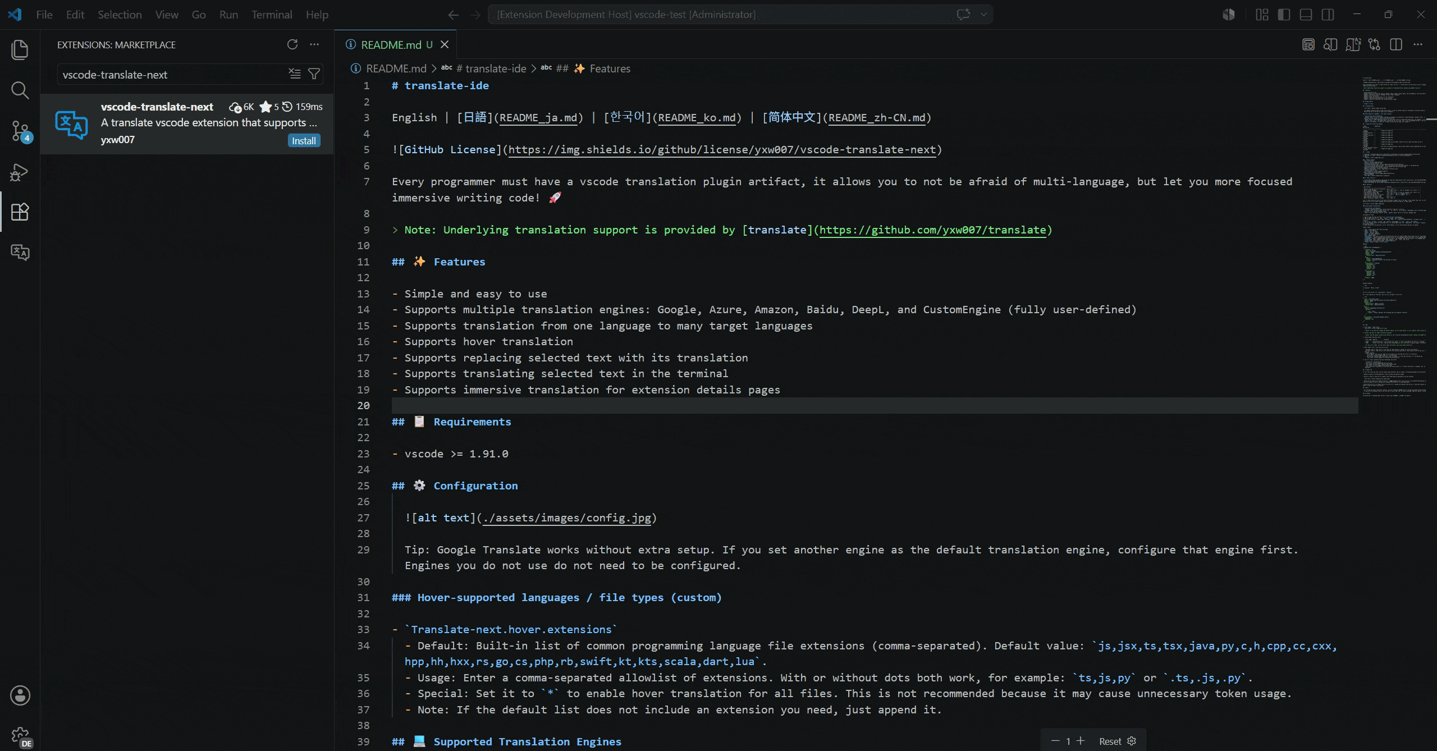
Task: Open the Selection menu
Action: pyautogui.click(x=120, y=15)
